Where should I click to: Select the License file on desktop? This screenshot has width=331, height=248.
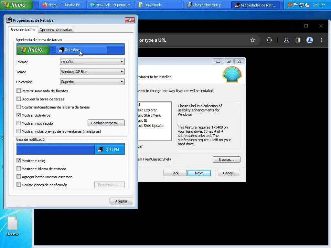pyautogui.click(x=13, y=226)
